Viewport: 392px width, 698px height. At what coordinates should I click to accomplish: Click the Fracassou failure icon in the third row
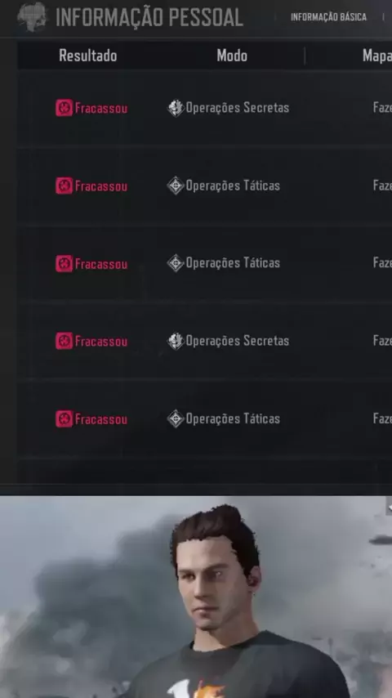(x=64, y=263)
